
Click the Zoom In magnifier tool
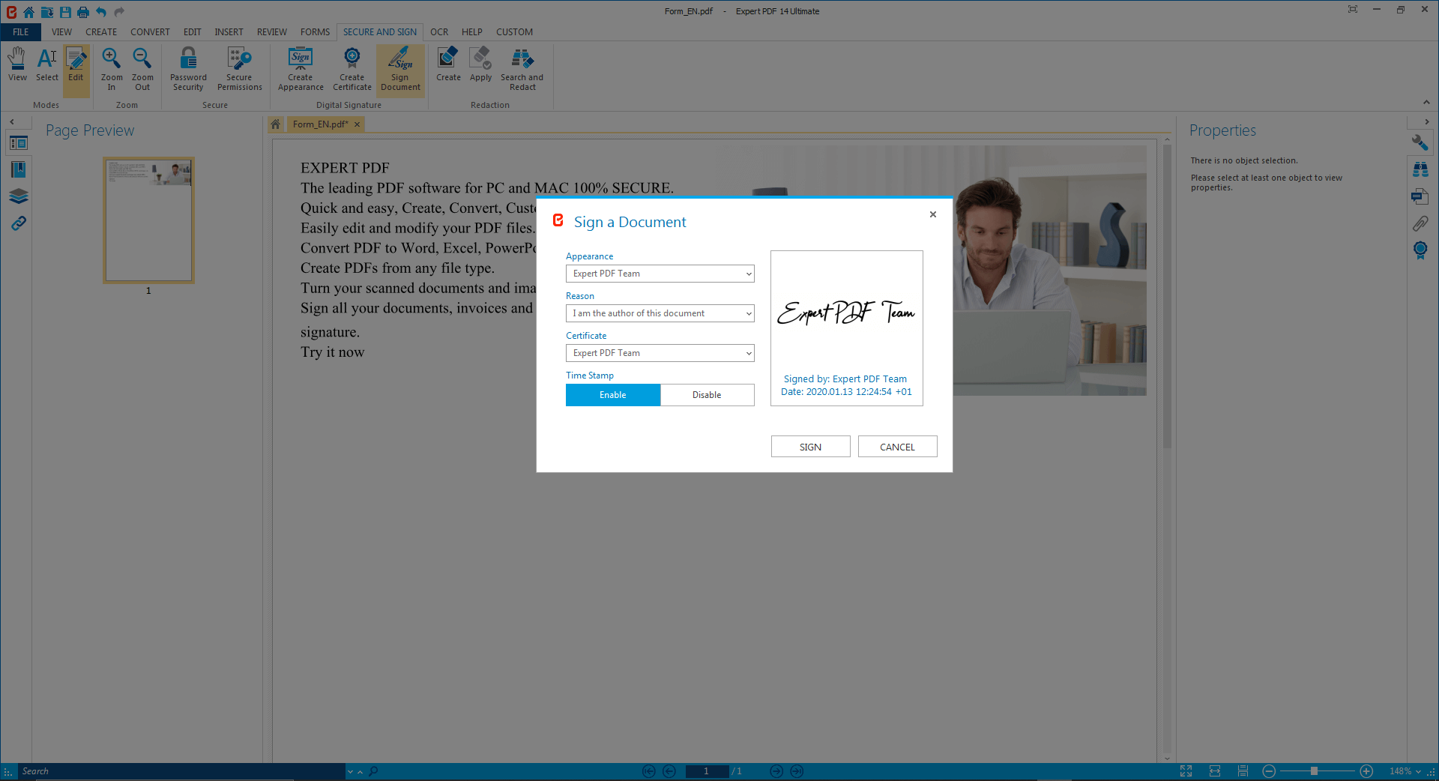coord(112,69)
